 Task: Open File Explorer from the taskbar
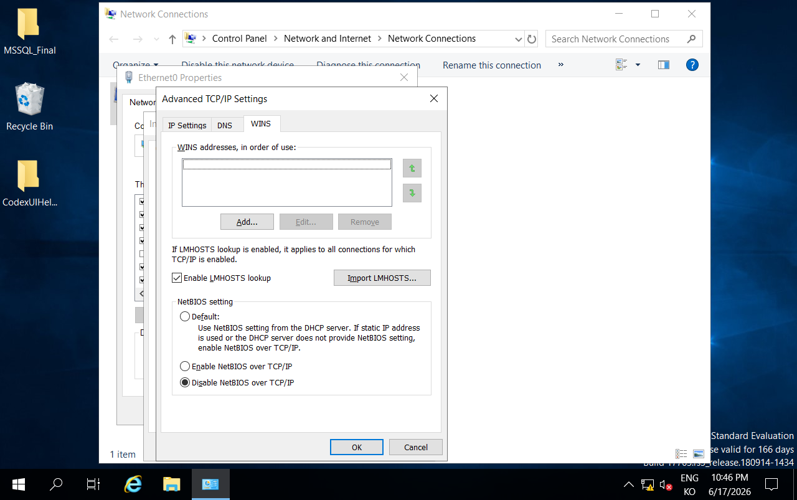[x=171, y=484]
